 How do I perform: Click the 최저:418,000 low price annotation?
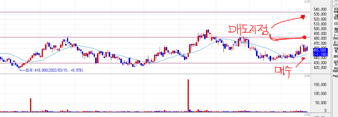[x=51, y=70]
